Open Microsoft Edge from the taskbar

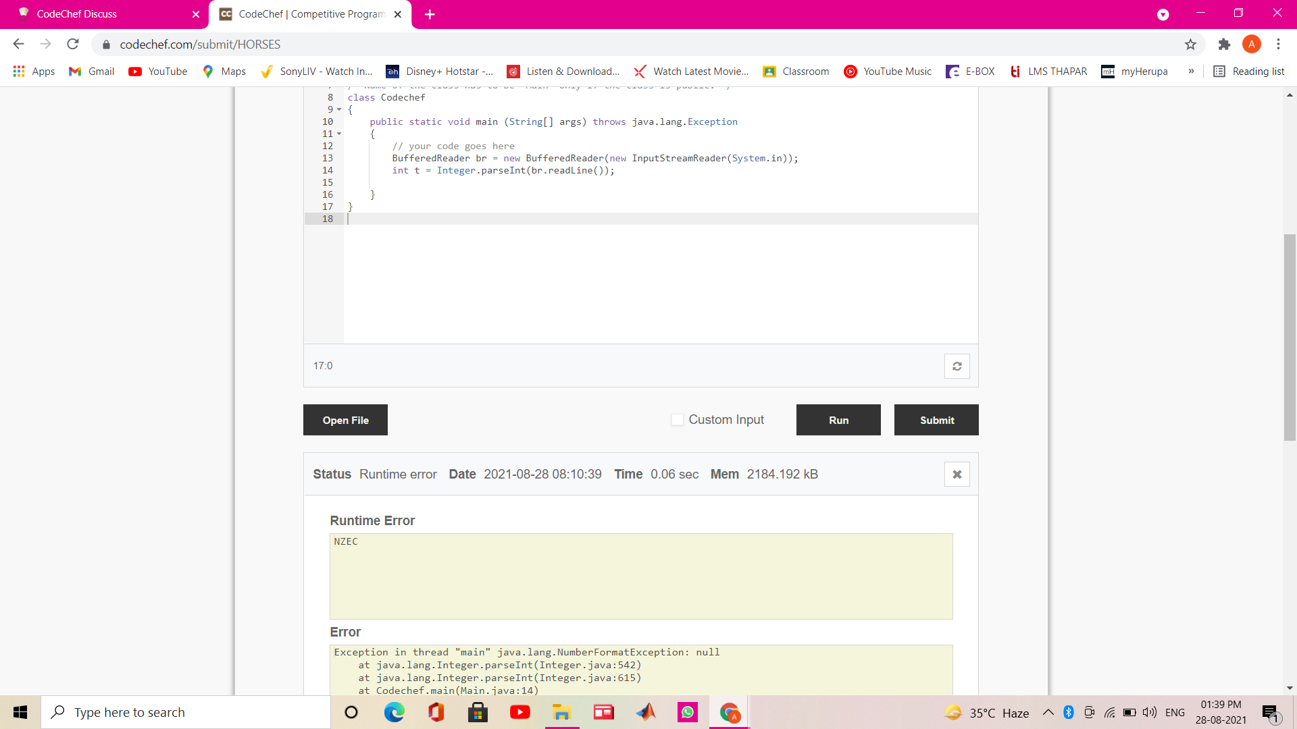[x=394, y=712]
